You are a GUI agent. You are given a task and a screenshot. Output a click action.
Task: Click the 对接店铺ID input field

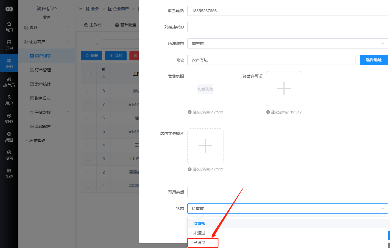(x=287, y=27)
